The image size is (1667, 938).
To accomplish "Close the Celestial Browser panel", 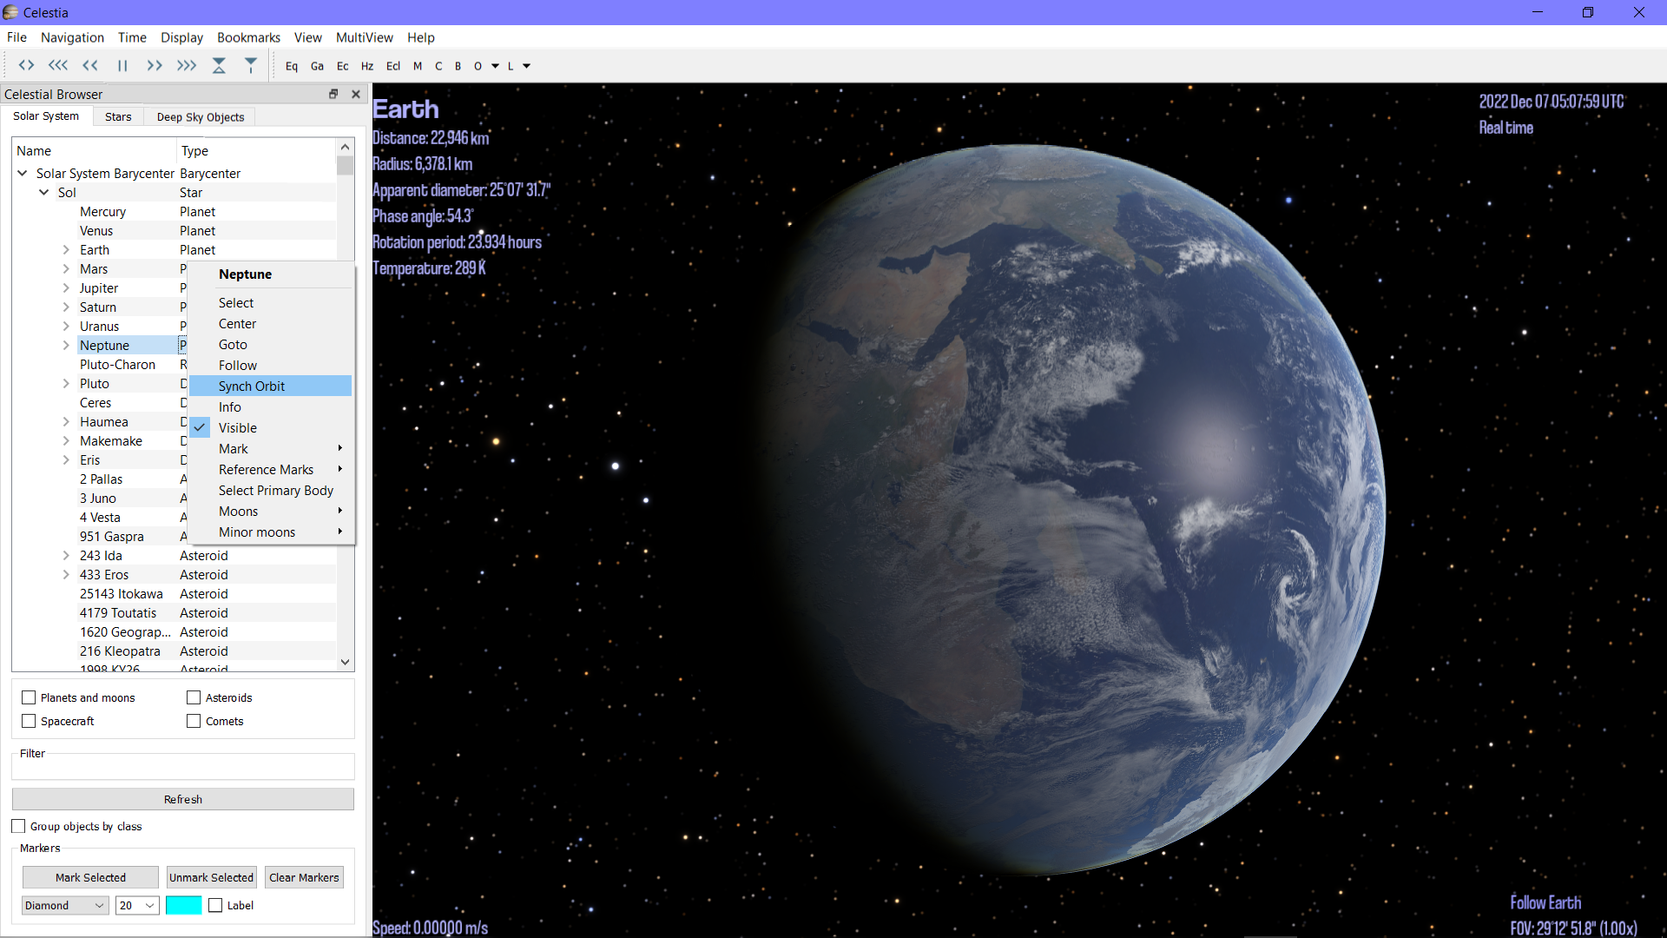I will click(356, 94).
